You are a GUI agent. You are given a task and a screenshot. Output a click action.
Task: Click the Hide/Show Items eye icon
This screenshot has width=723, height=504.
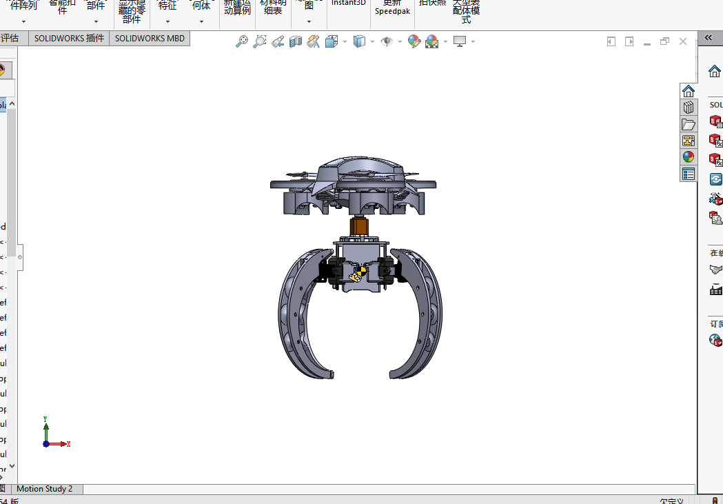[x=387, y=41]
